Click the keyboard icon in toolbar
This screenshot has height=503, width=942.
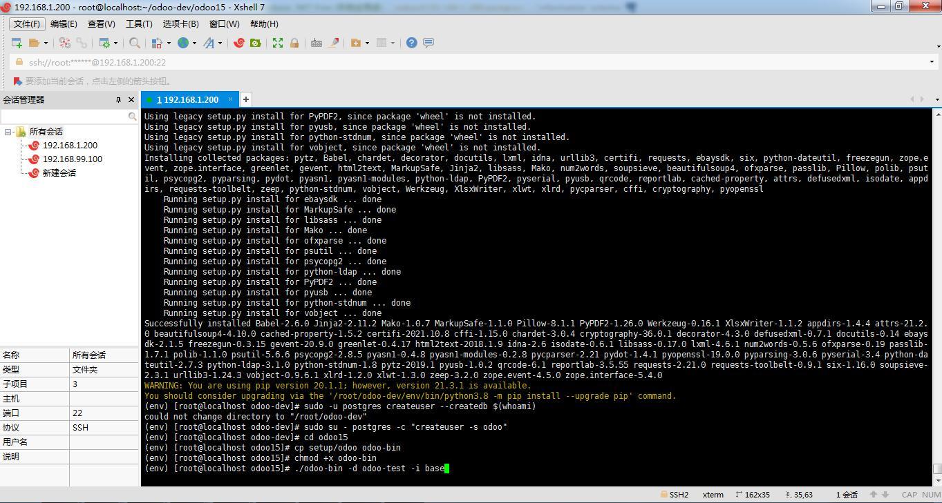coord(316,43)
